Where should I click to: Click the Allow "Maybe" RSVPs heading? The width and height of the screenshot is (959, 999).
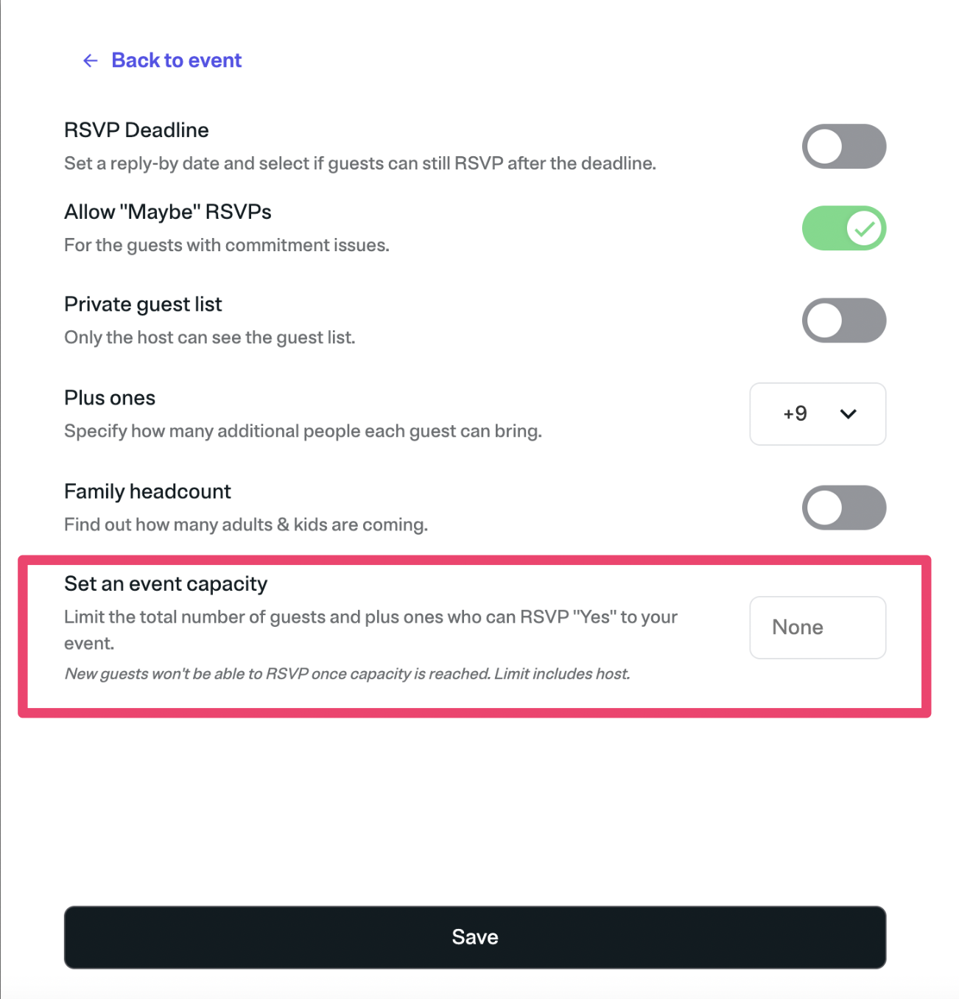(167, 212)
